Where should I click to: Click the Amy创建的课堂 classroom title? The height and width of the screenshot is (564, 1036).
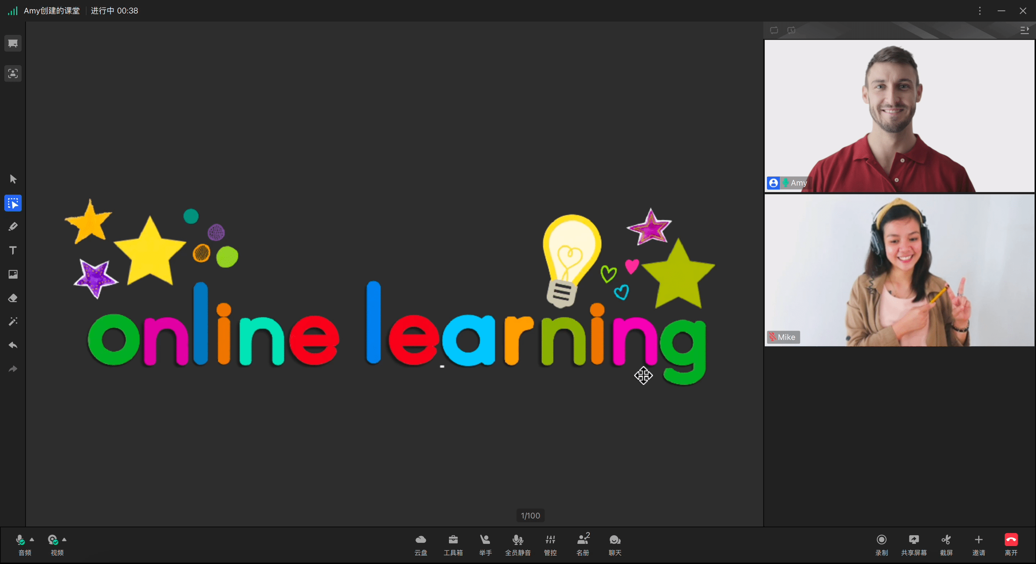click(52, 11)
